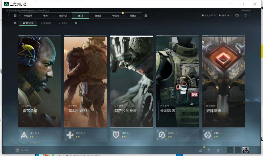
Task: Click the 35,663K currency balance
Action: (x=209, y=15)
